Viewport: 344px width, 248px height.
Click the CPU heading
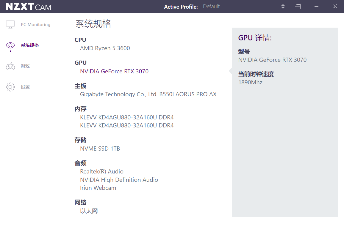80,40
